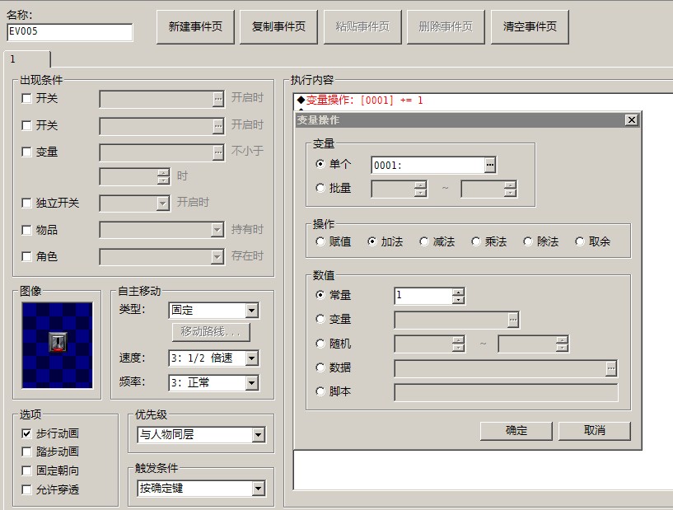The width and height of the screenshot is (673, 510).
Task: Increase the 常量 value with the stepper
Action: [x=458, y=292]
